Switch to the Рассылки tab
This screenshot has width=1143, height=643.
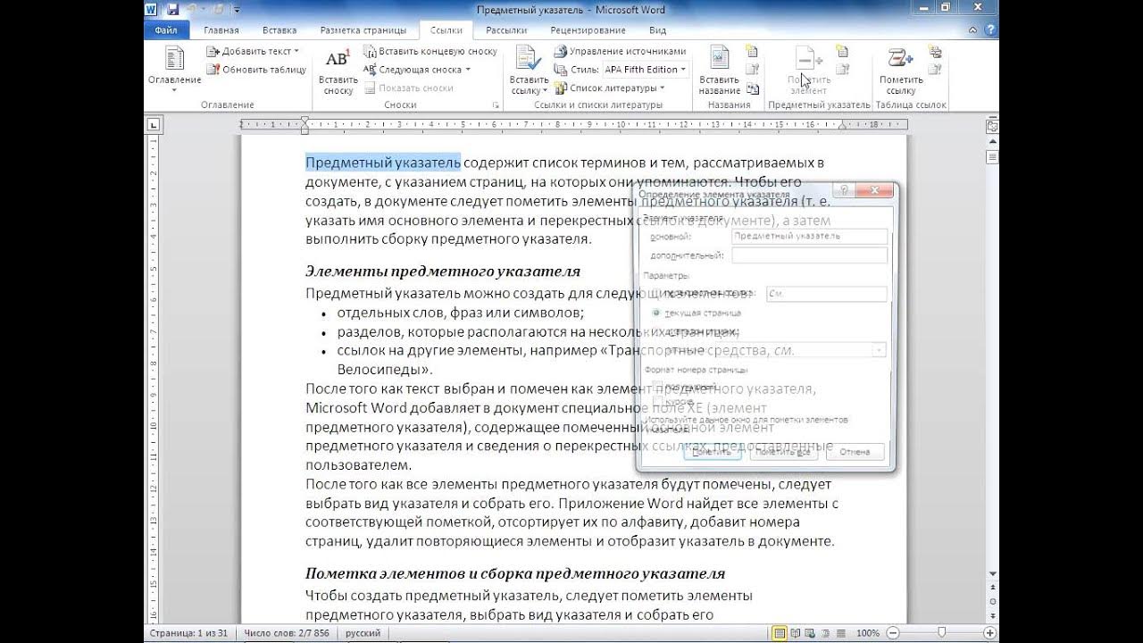pos(506,29)
